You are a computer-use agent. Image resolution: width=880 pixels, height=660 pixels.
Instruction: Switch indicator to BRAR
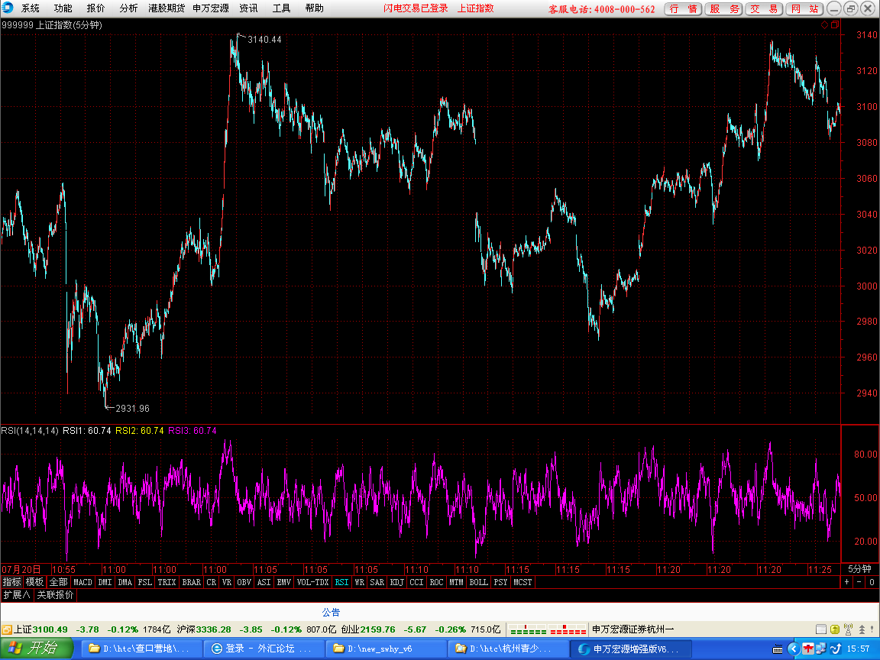click(192, 582)
